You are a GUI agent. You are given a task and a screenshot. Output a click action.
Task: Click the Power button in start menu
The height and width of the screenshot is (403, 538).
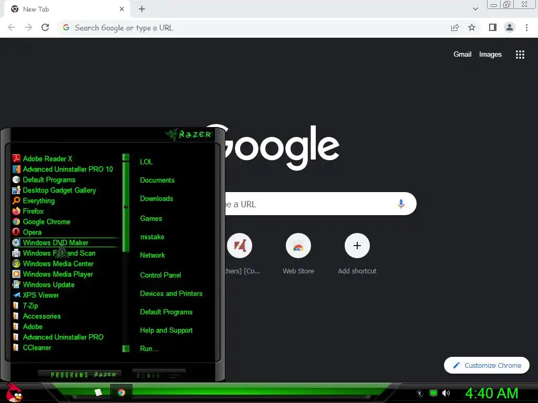click(x=159, y=375)
